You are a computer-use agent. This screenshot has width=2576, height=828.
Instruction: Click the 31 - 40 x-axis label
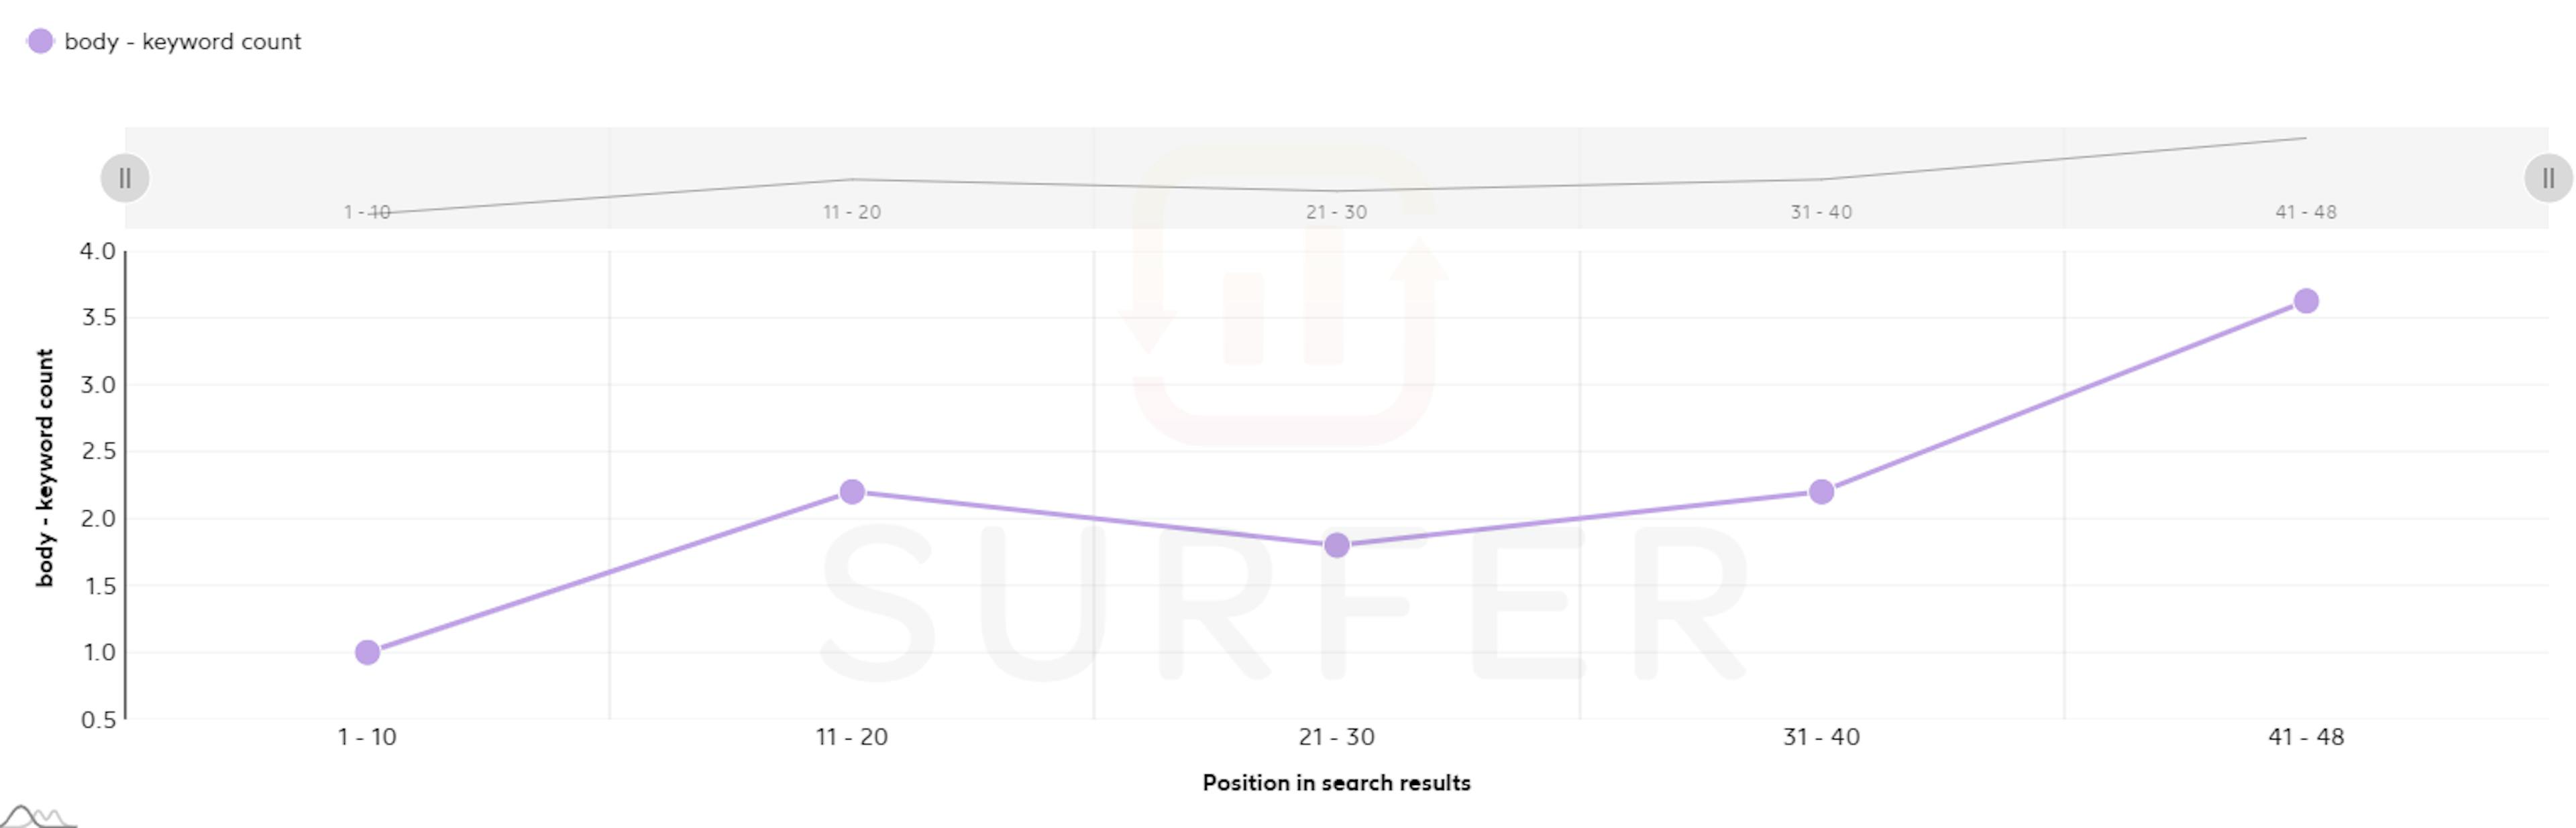[1822, 737]
